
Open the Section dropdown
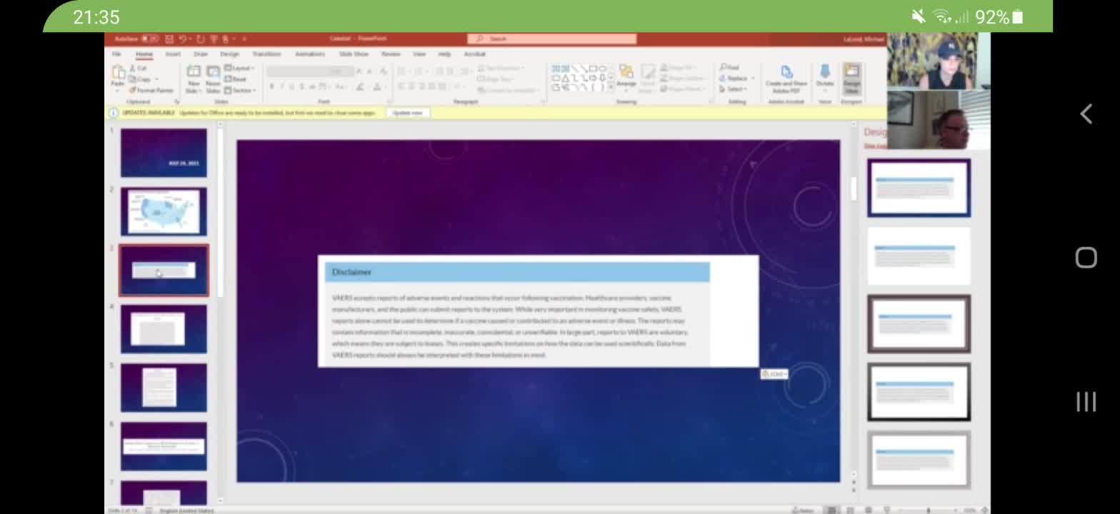tap(239, 91)
